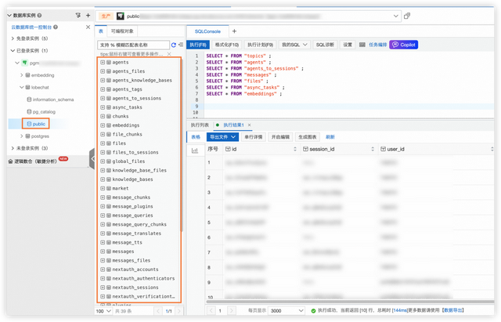Expand the agents table node
This screenshot has height=322, width=501.
pyautogui.click(x=103, y=63)
